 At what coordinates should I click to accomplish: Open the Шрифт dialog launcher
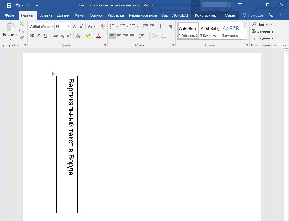click(105, 45)
